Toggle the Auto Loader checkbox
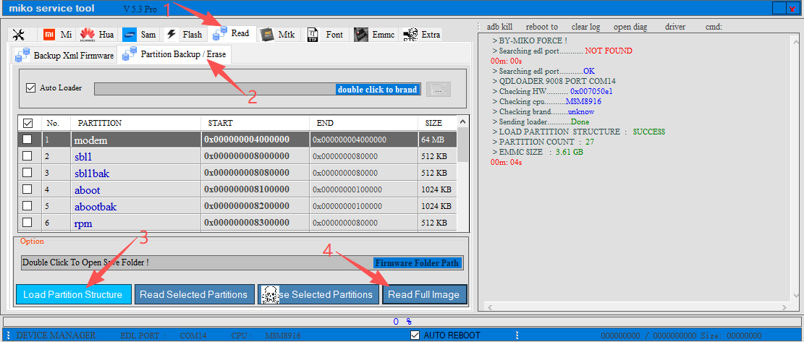Image resolution: width=804 pixels, height=342 pixels. [30, 87]
